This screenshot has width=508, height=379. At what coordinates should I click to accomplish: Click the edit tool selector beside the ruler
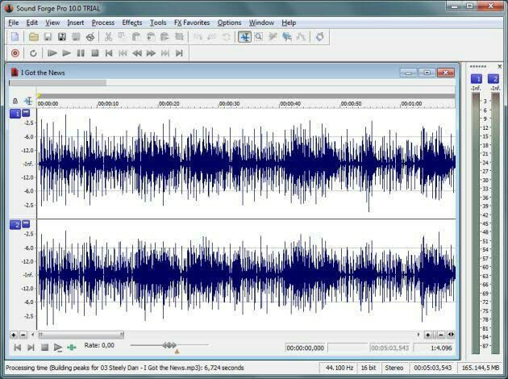(28, 101)
